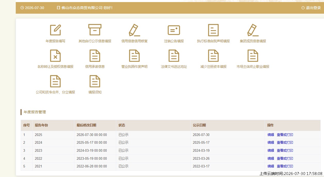
Task: Open the 填报须知 document icon
Action: pos(95,81)
